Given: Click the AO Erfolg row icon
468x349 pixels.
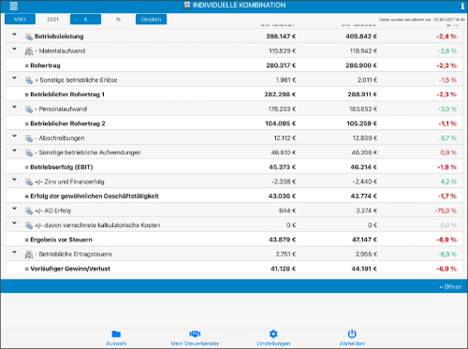Looking at the screenshot, I should pos(29,211).
